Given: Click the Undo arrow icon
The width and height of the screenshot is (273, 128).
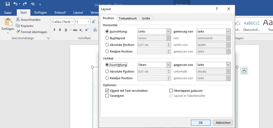Looking at the screenshot, I should 15,4.
